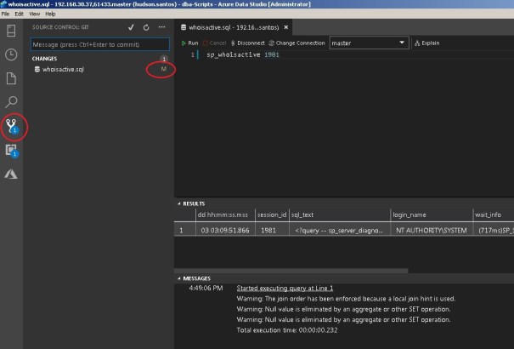Image resolution: width=514 pixels, height=349 pixels.
Task: Open the Search magnifier icon
Action: [x=11, y=102]
